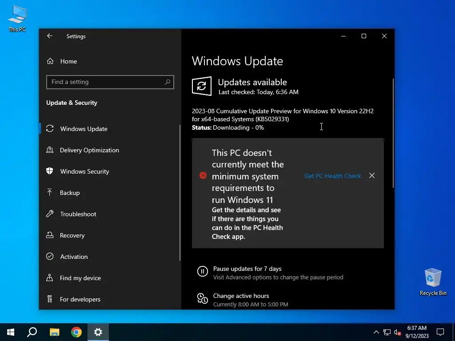Viewport: 455px width, 341px height.
Task: Dismiss the Windows 11 requirements notice
Action: [372, 176]
